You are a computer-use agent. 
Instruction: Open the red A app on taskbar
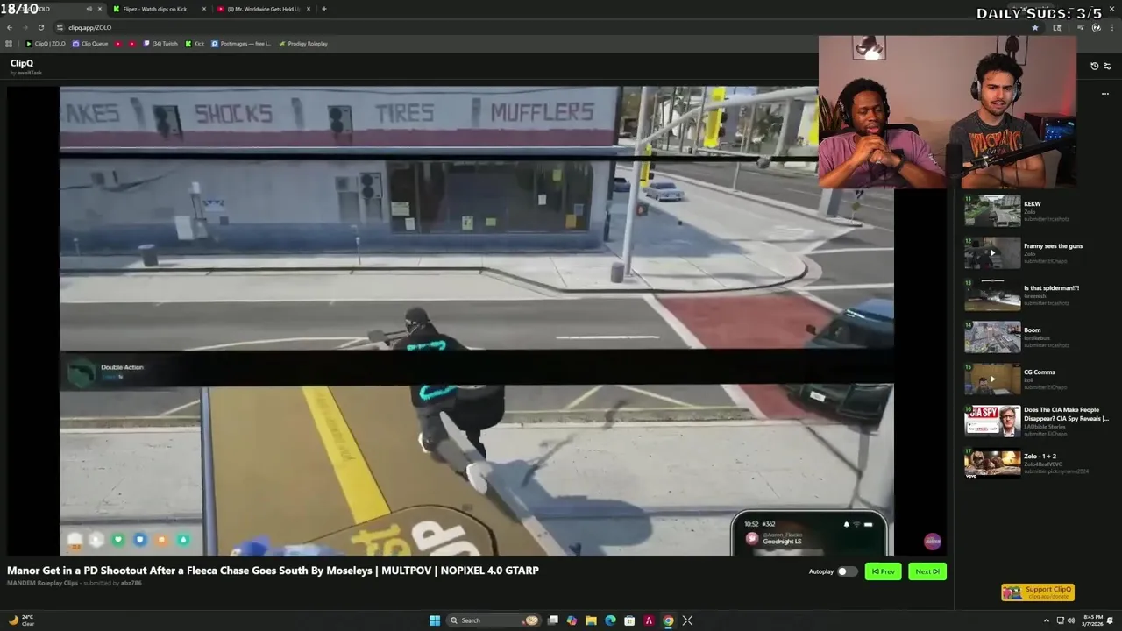click(649, 620)
